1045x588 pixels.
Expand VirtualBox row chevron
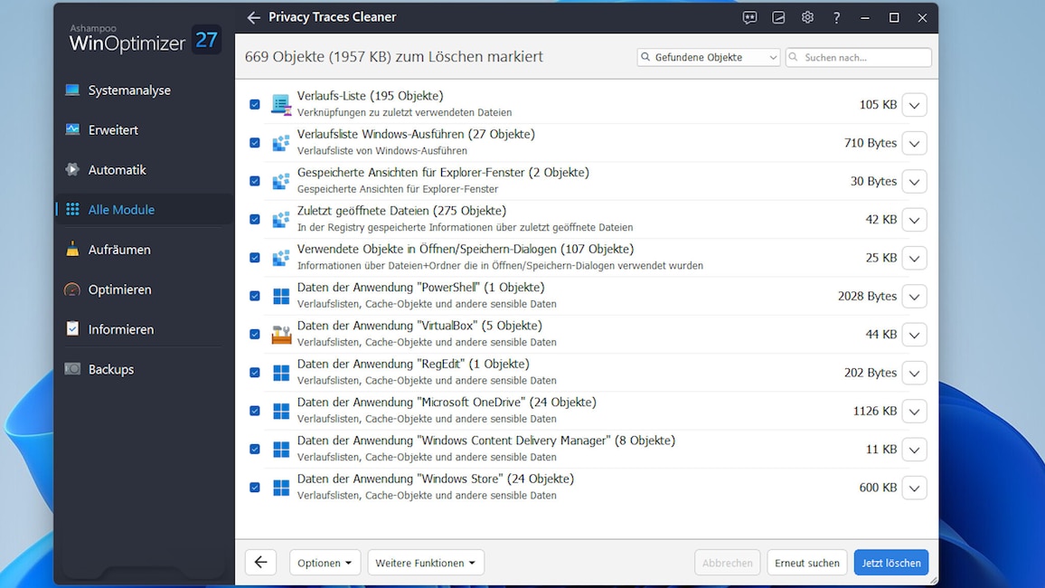coord(915,335)
